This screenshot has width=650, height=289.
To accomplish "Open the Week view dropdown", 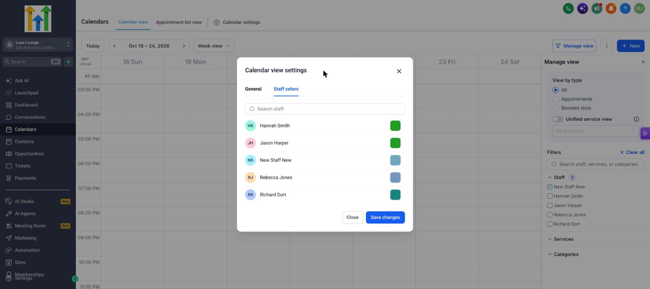I will tap(214, 46).
